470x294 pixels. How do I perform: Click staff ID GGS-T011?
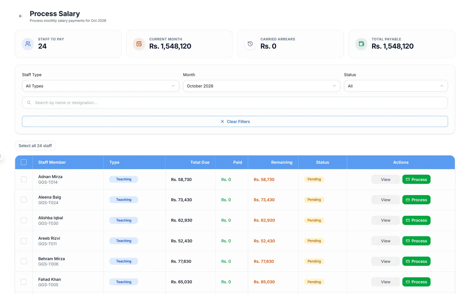tap(48, 244)
